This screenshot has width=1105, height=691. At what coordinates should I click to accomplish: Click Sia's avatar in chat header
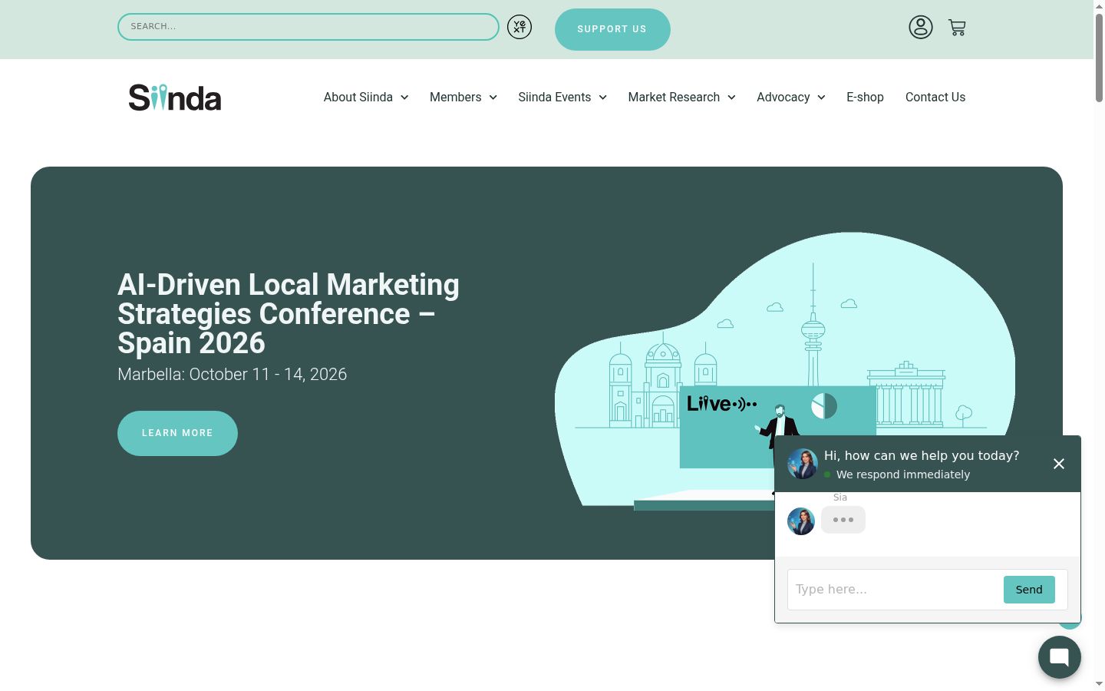click(x=803, y=464)
